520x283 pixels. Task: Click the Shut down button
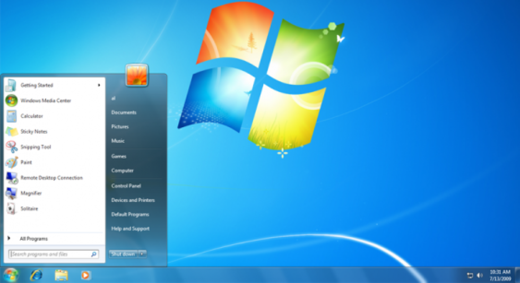[123, 254]
